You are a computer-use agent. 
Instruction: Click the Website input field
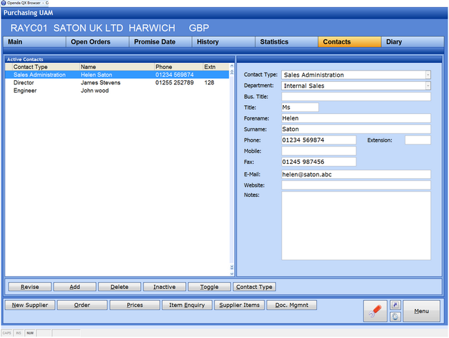pos(356,185)
